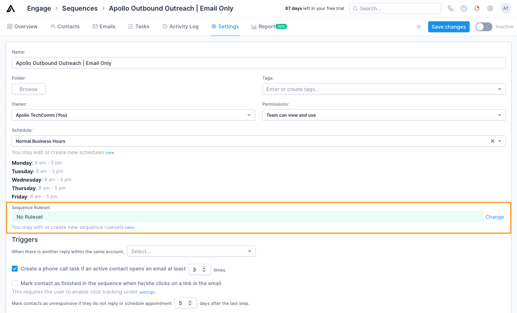The height and width of the screenshot is (313, 517).
Task: Click the sequence Name input field
Action: click(258, 63)
